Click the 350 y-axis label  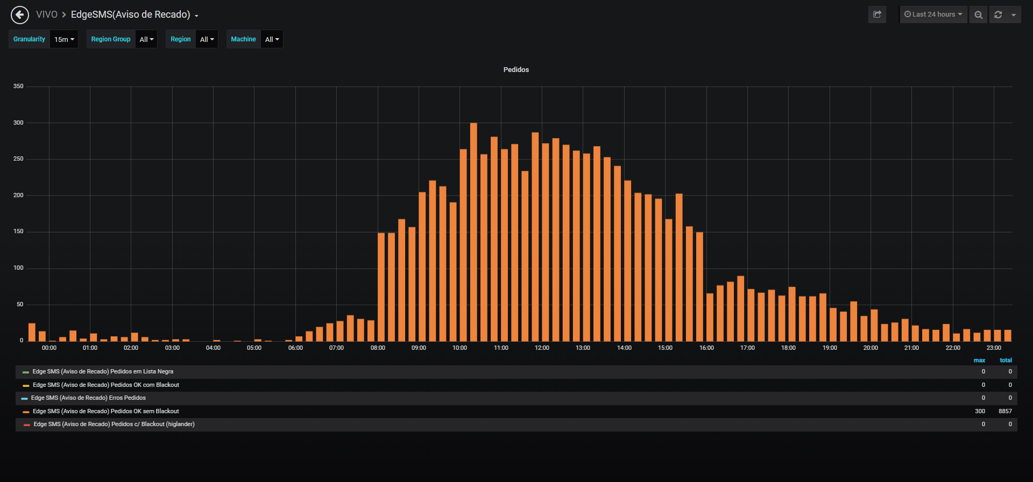(18, 86)
